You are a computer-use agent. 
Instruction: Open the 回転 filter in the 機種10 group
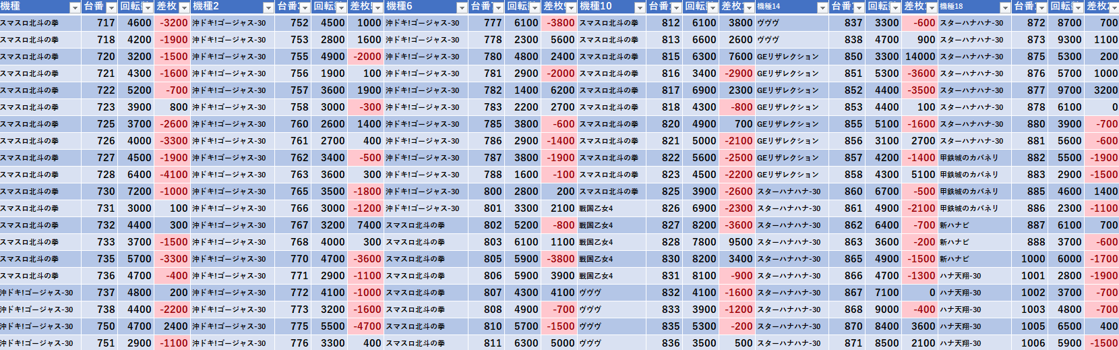pyautogui.click(x=713, y=7)
